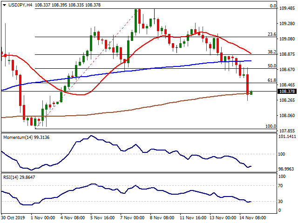Click the 109.080 price axis label

(287, 39)
